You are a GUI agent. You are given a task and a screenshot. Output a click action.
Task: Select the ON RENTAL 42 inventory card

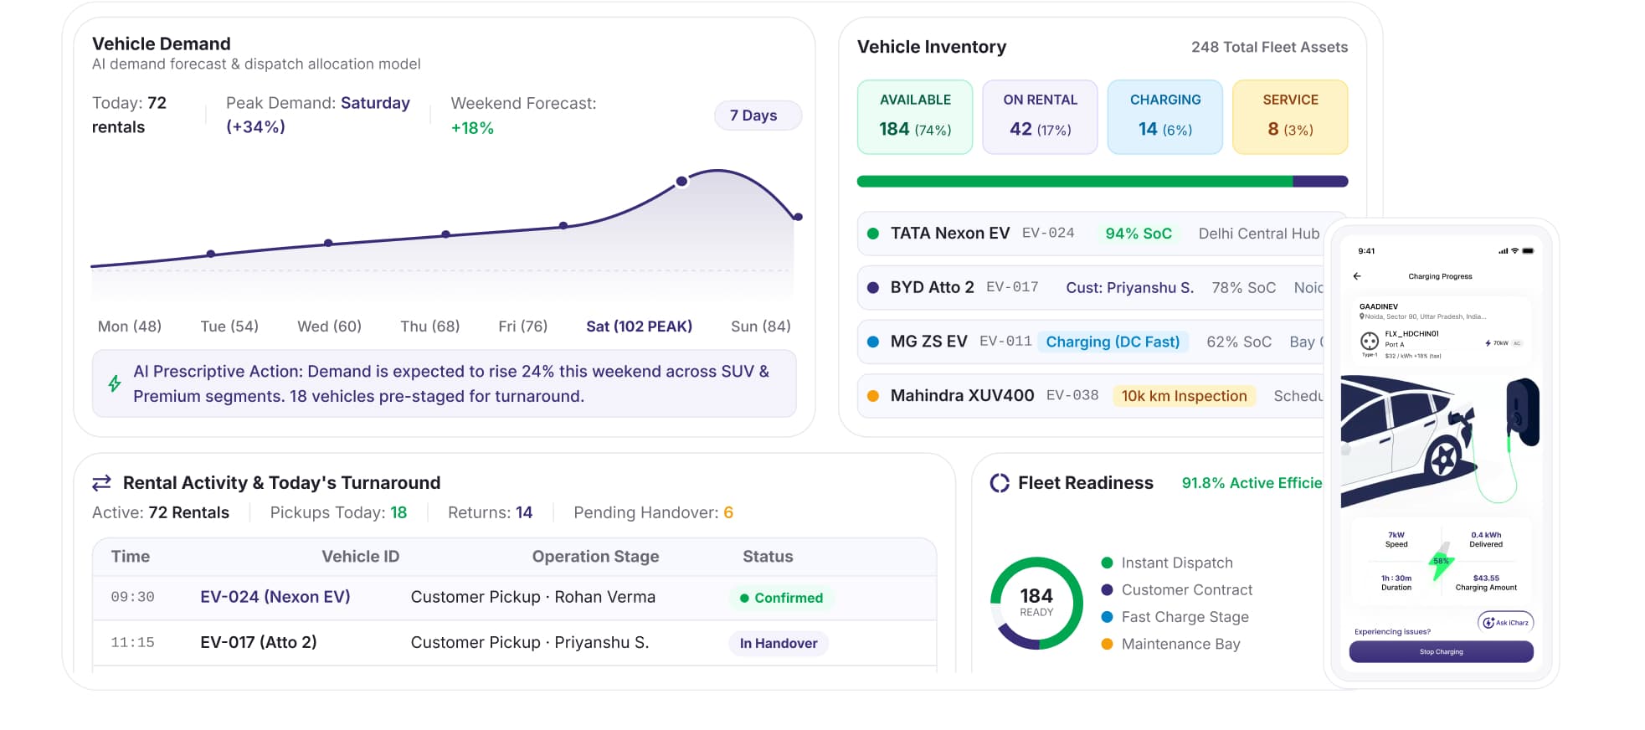point(1040,117)
